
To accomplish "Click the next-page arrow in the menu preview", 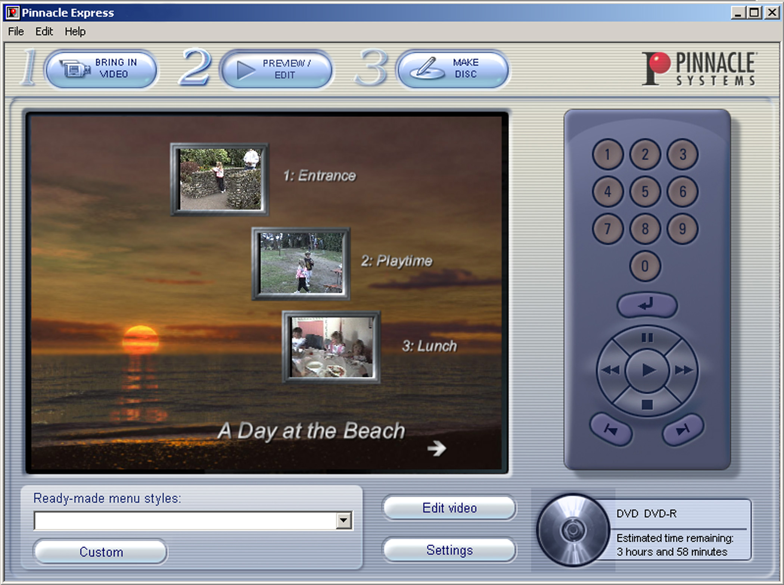I will click(x=437, y=448).
